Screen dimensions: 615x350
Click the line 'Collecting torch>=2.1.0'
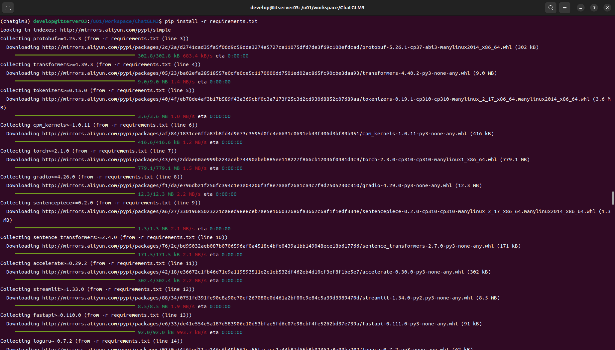(88, 151)
